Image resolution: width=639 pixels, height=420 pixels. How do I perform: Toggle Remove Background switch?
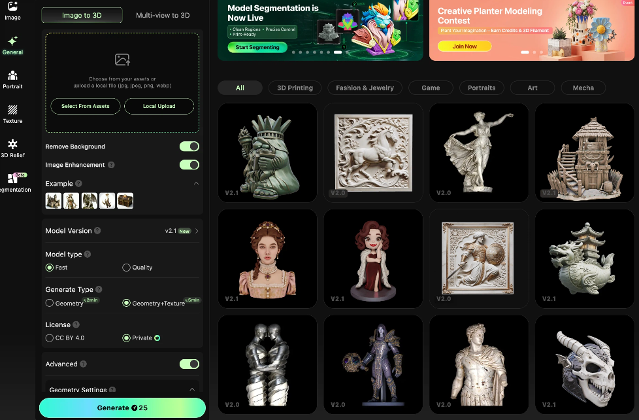click(x=189, y=147)
